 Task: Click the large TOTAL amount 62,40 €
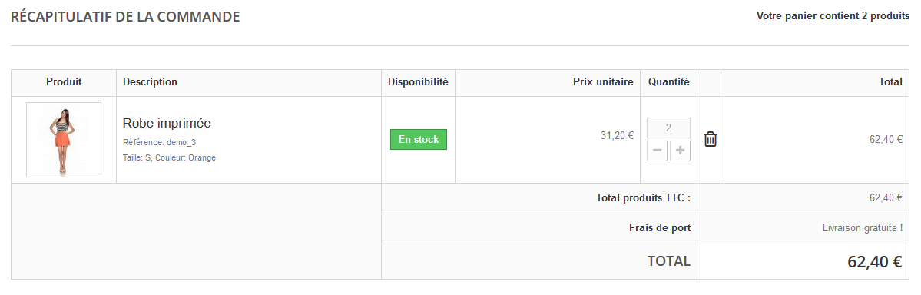coord(875,262)
